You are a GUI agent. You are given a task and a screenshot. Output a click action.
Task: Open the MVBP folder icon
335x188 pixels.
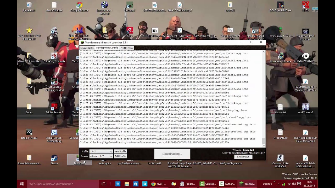pos(29,83)
